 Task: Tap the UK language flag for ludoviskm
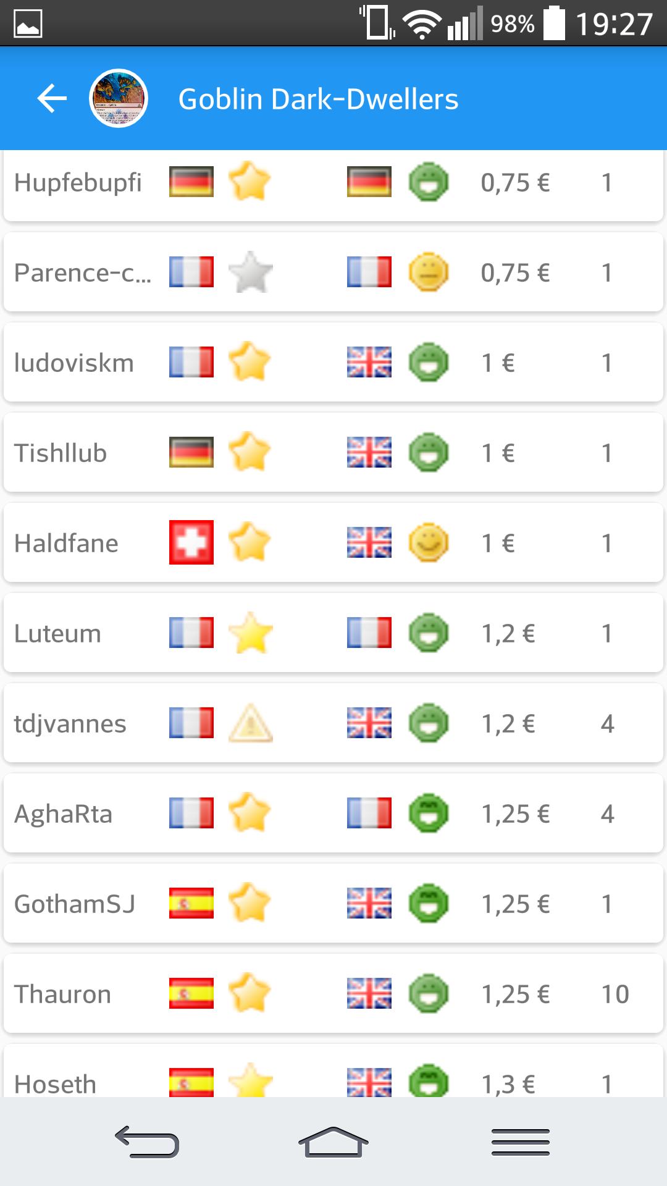[x=369, y=363]
